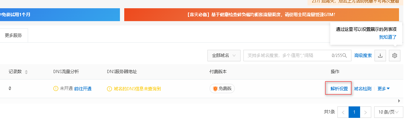This screenshot has width=408, height=139.
Task: Click the search magnifier icon
Action: coord(345,56)
